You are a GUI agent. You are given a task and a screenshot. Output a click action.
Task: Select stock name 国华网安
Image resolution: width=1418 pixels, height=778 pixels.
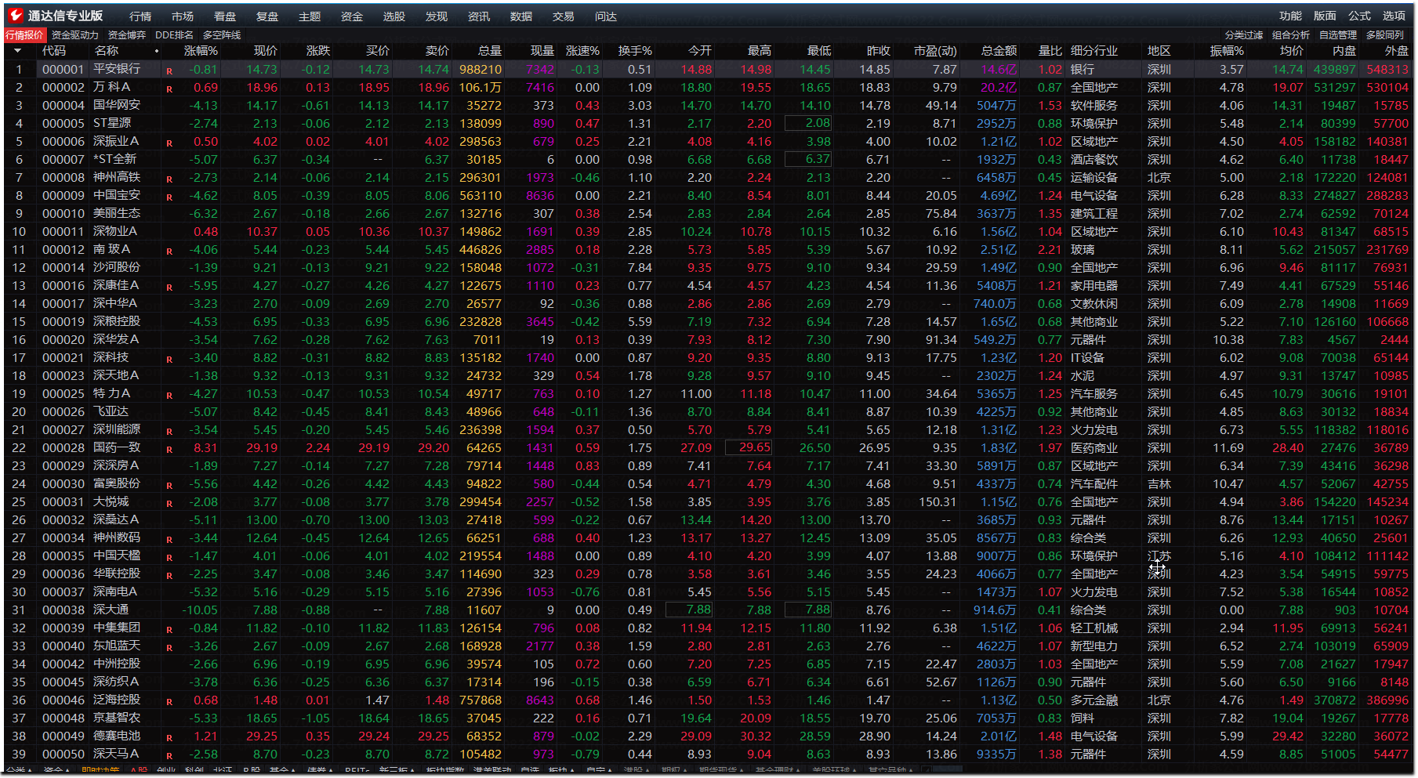point(117,105)
